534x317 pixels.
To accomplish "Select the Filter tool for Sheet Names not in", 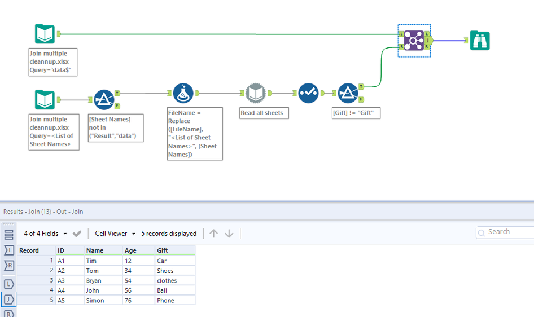I will pyautogui.click(x=104, y=100).
